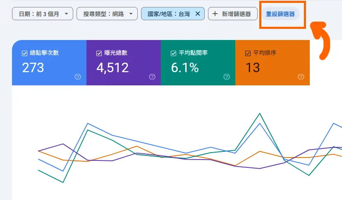The width and height of the screenshot is (342, 200).
Task: Add a new filter with 新增篩選器
Action: (x=233, y=14)
